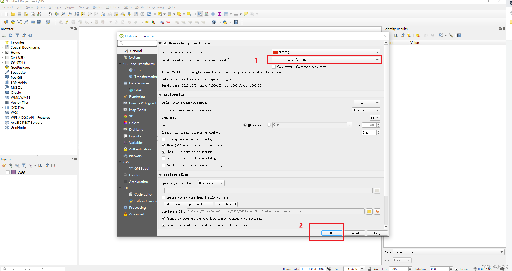
Task: Open the UI theme default dropdown
Action: [366, 110]
